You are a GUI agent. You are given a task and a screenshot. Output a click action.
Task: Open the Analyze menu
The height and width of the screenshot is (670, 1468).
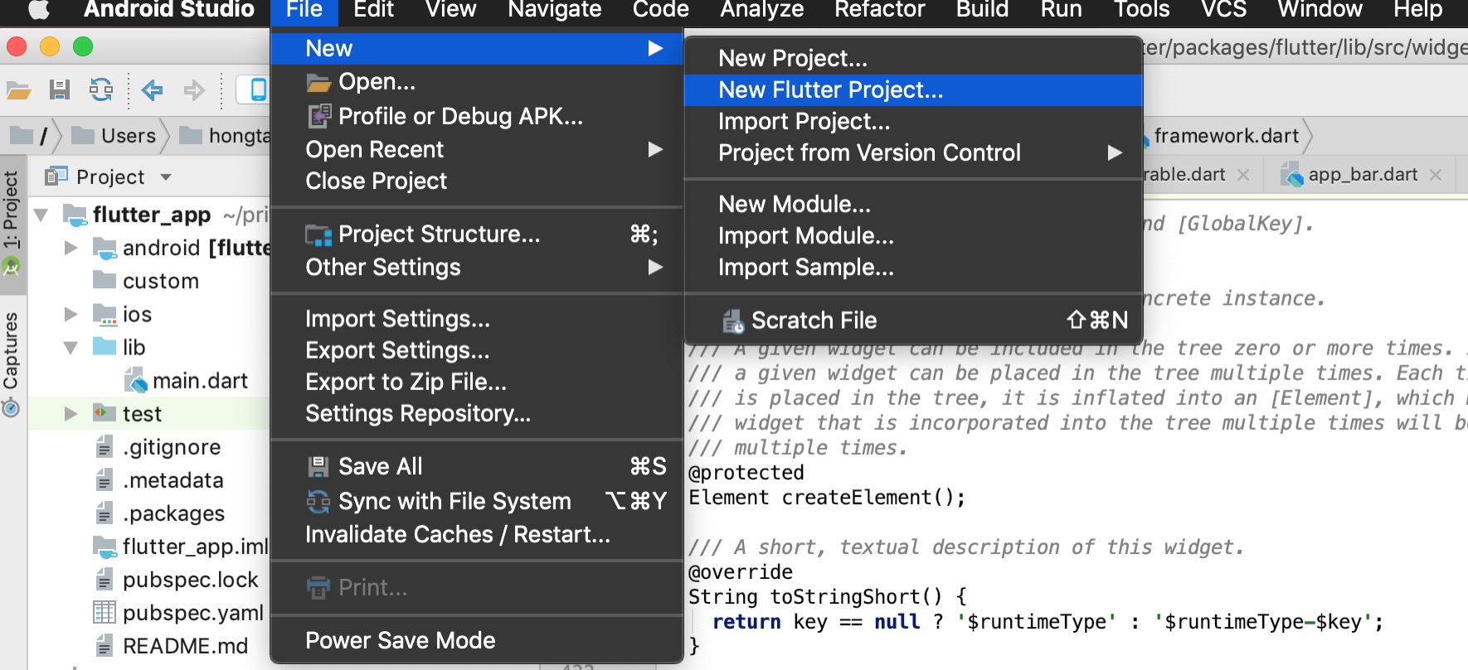(761, 10)
